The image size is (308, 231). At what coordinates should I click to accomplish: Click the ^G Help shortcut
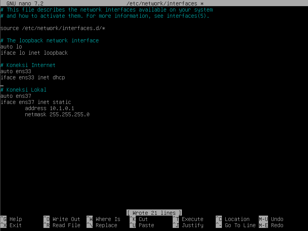pyautogui.click(x=11, y=219)
